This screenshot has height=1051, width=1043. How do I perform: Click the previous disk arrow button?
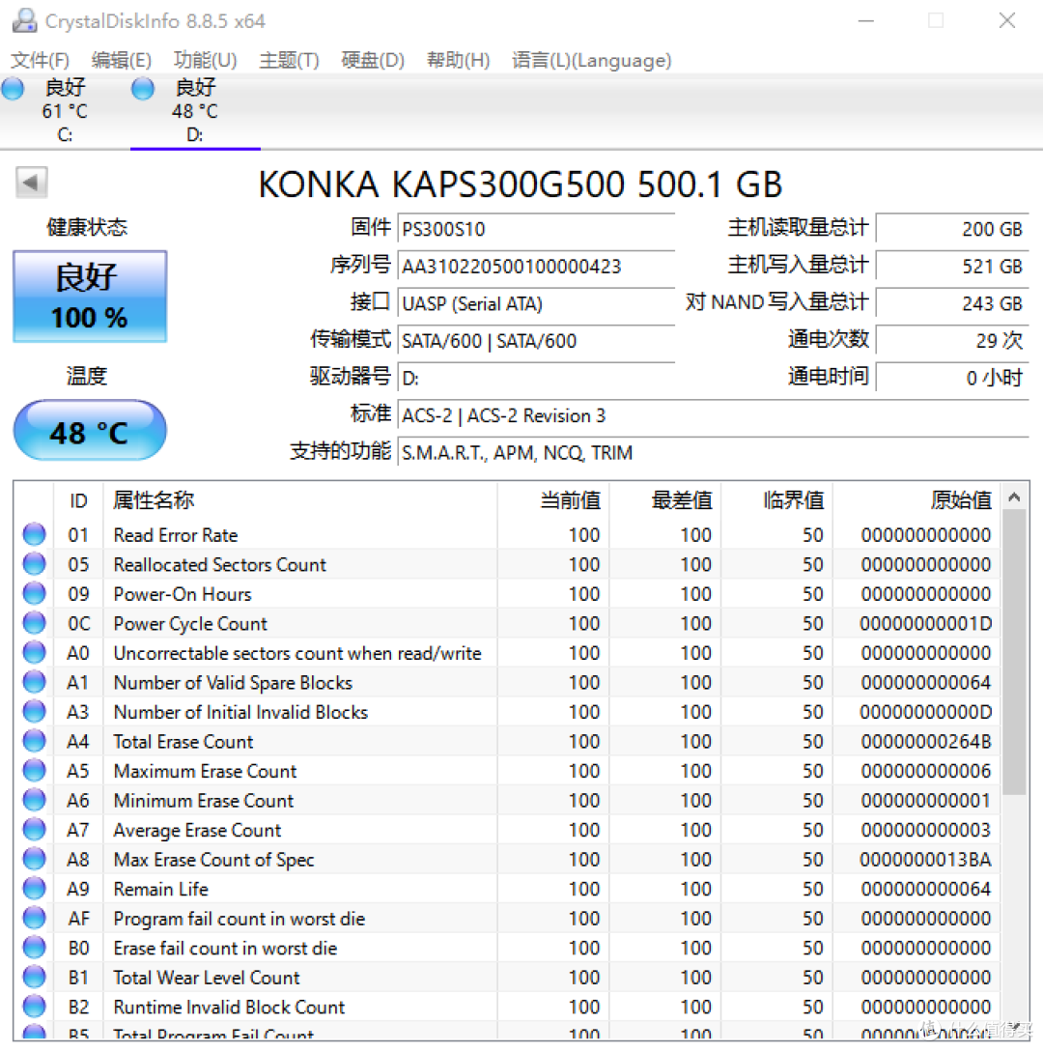coord(32,183)
